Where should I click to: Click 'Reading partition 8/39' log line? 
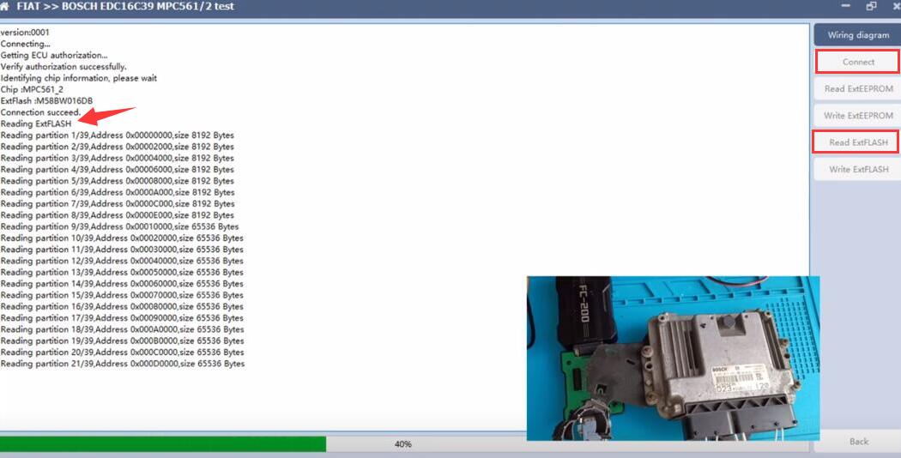click(118, 215)
